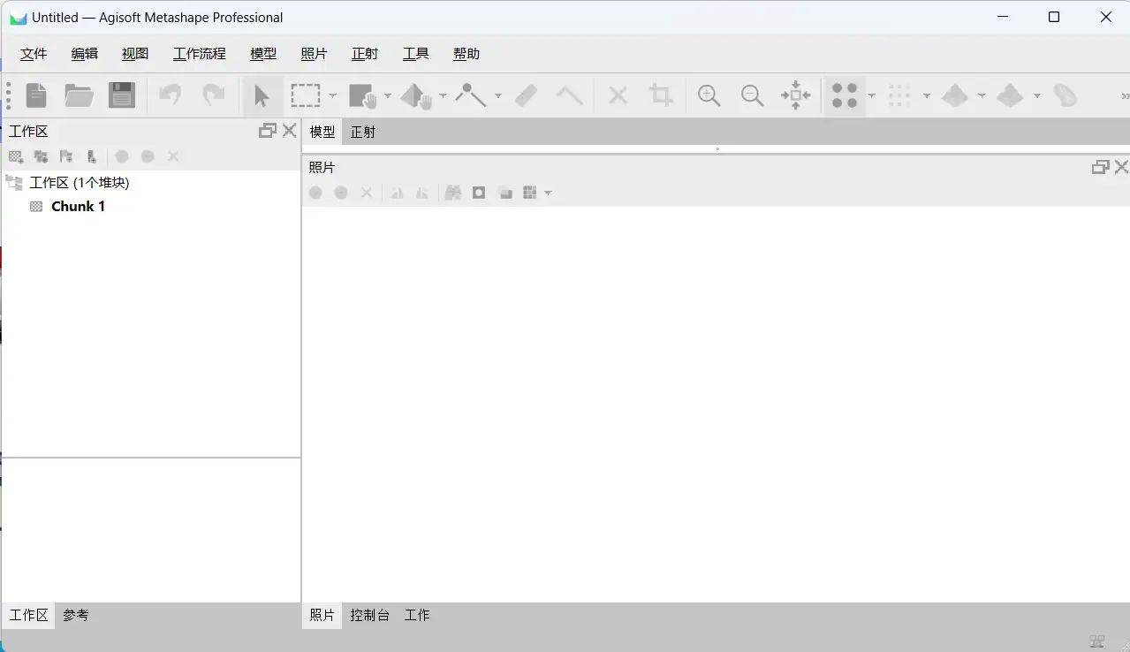Zoom in on the model view

click(x=709, y=95)
